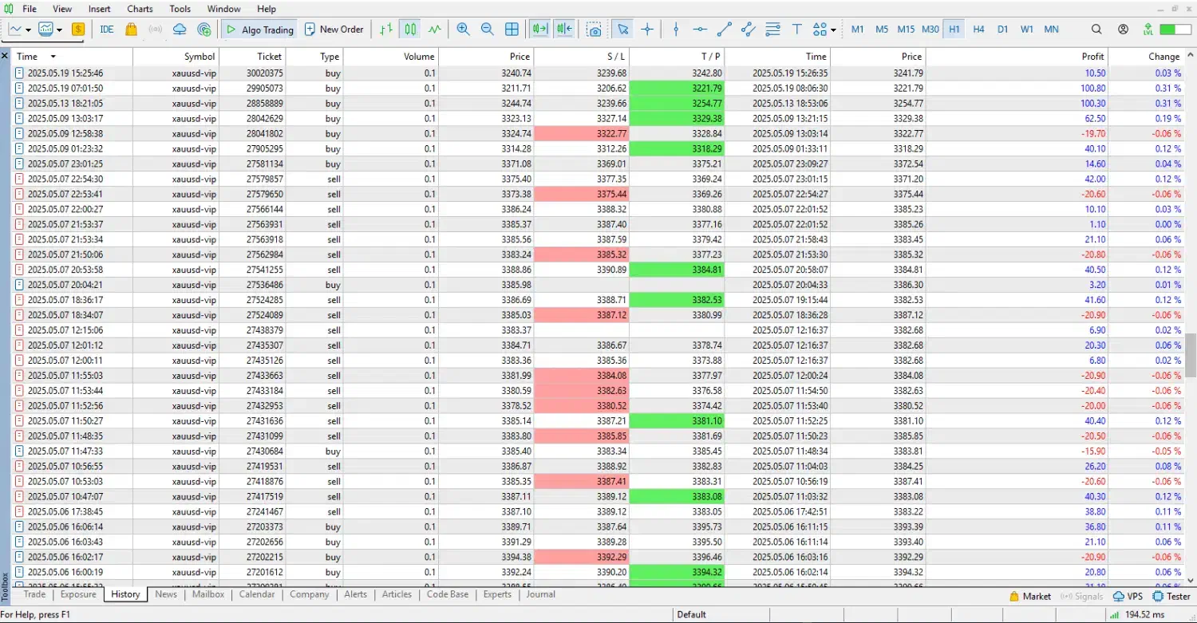Click the New Order button
Image resolution: width=1197 pixels, height=623 pixels.
334,30
